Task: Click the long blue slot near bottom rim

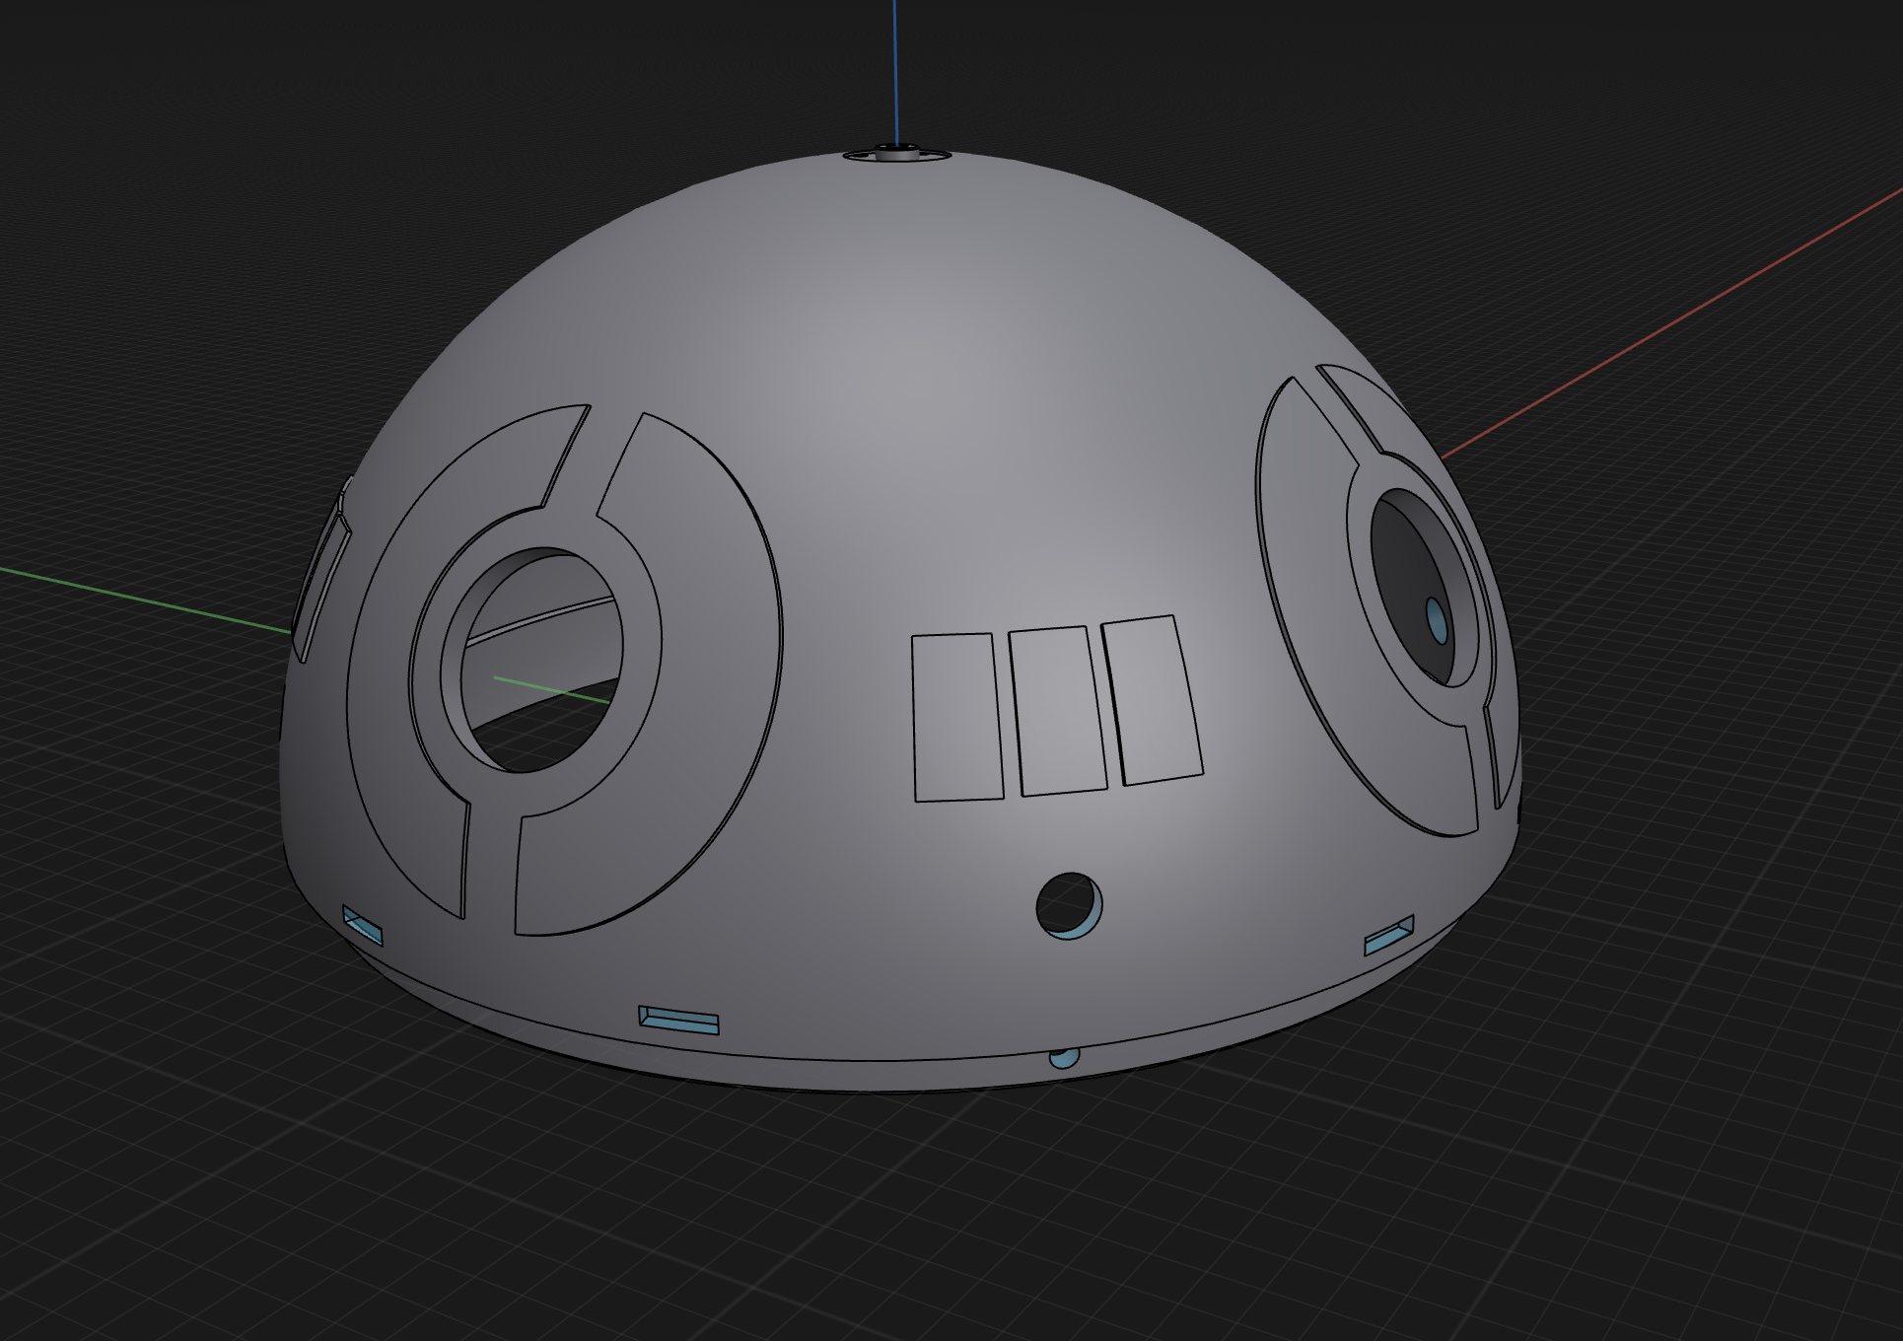Action: (x=678, y=1020)
